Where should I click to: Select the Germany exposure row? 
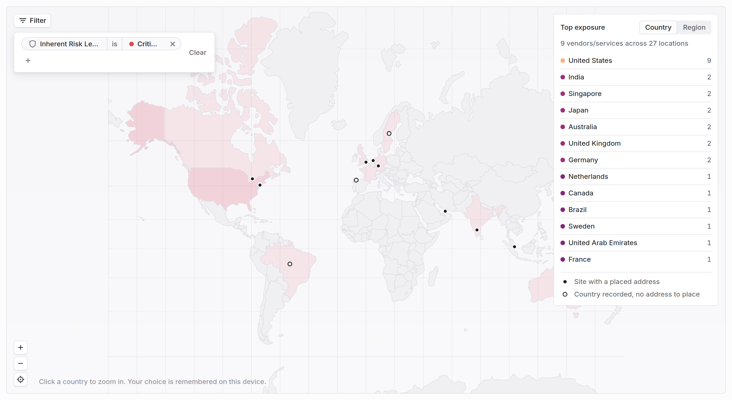coord(636,160)
